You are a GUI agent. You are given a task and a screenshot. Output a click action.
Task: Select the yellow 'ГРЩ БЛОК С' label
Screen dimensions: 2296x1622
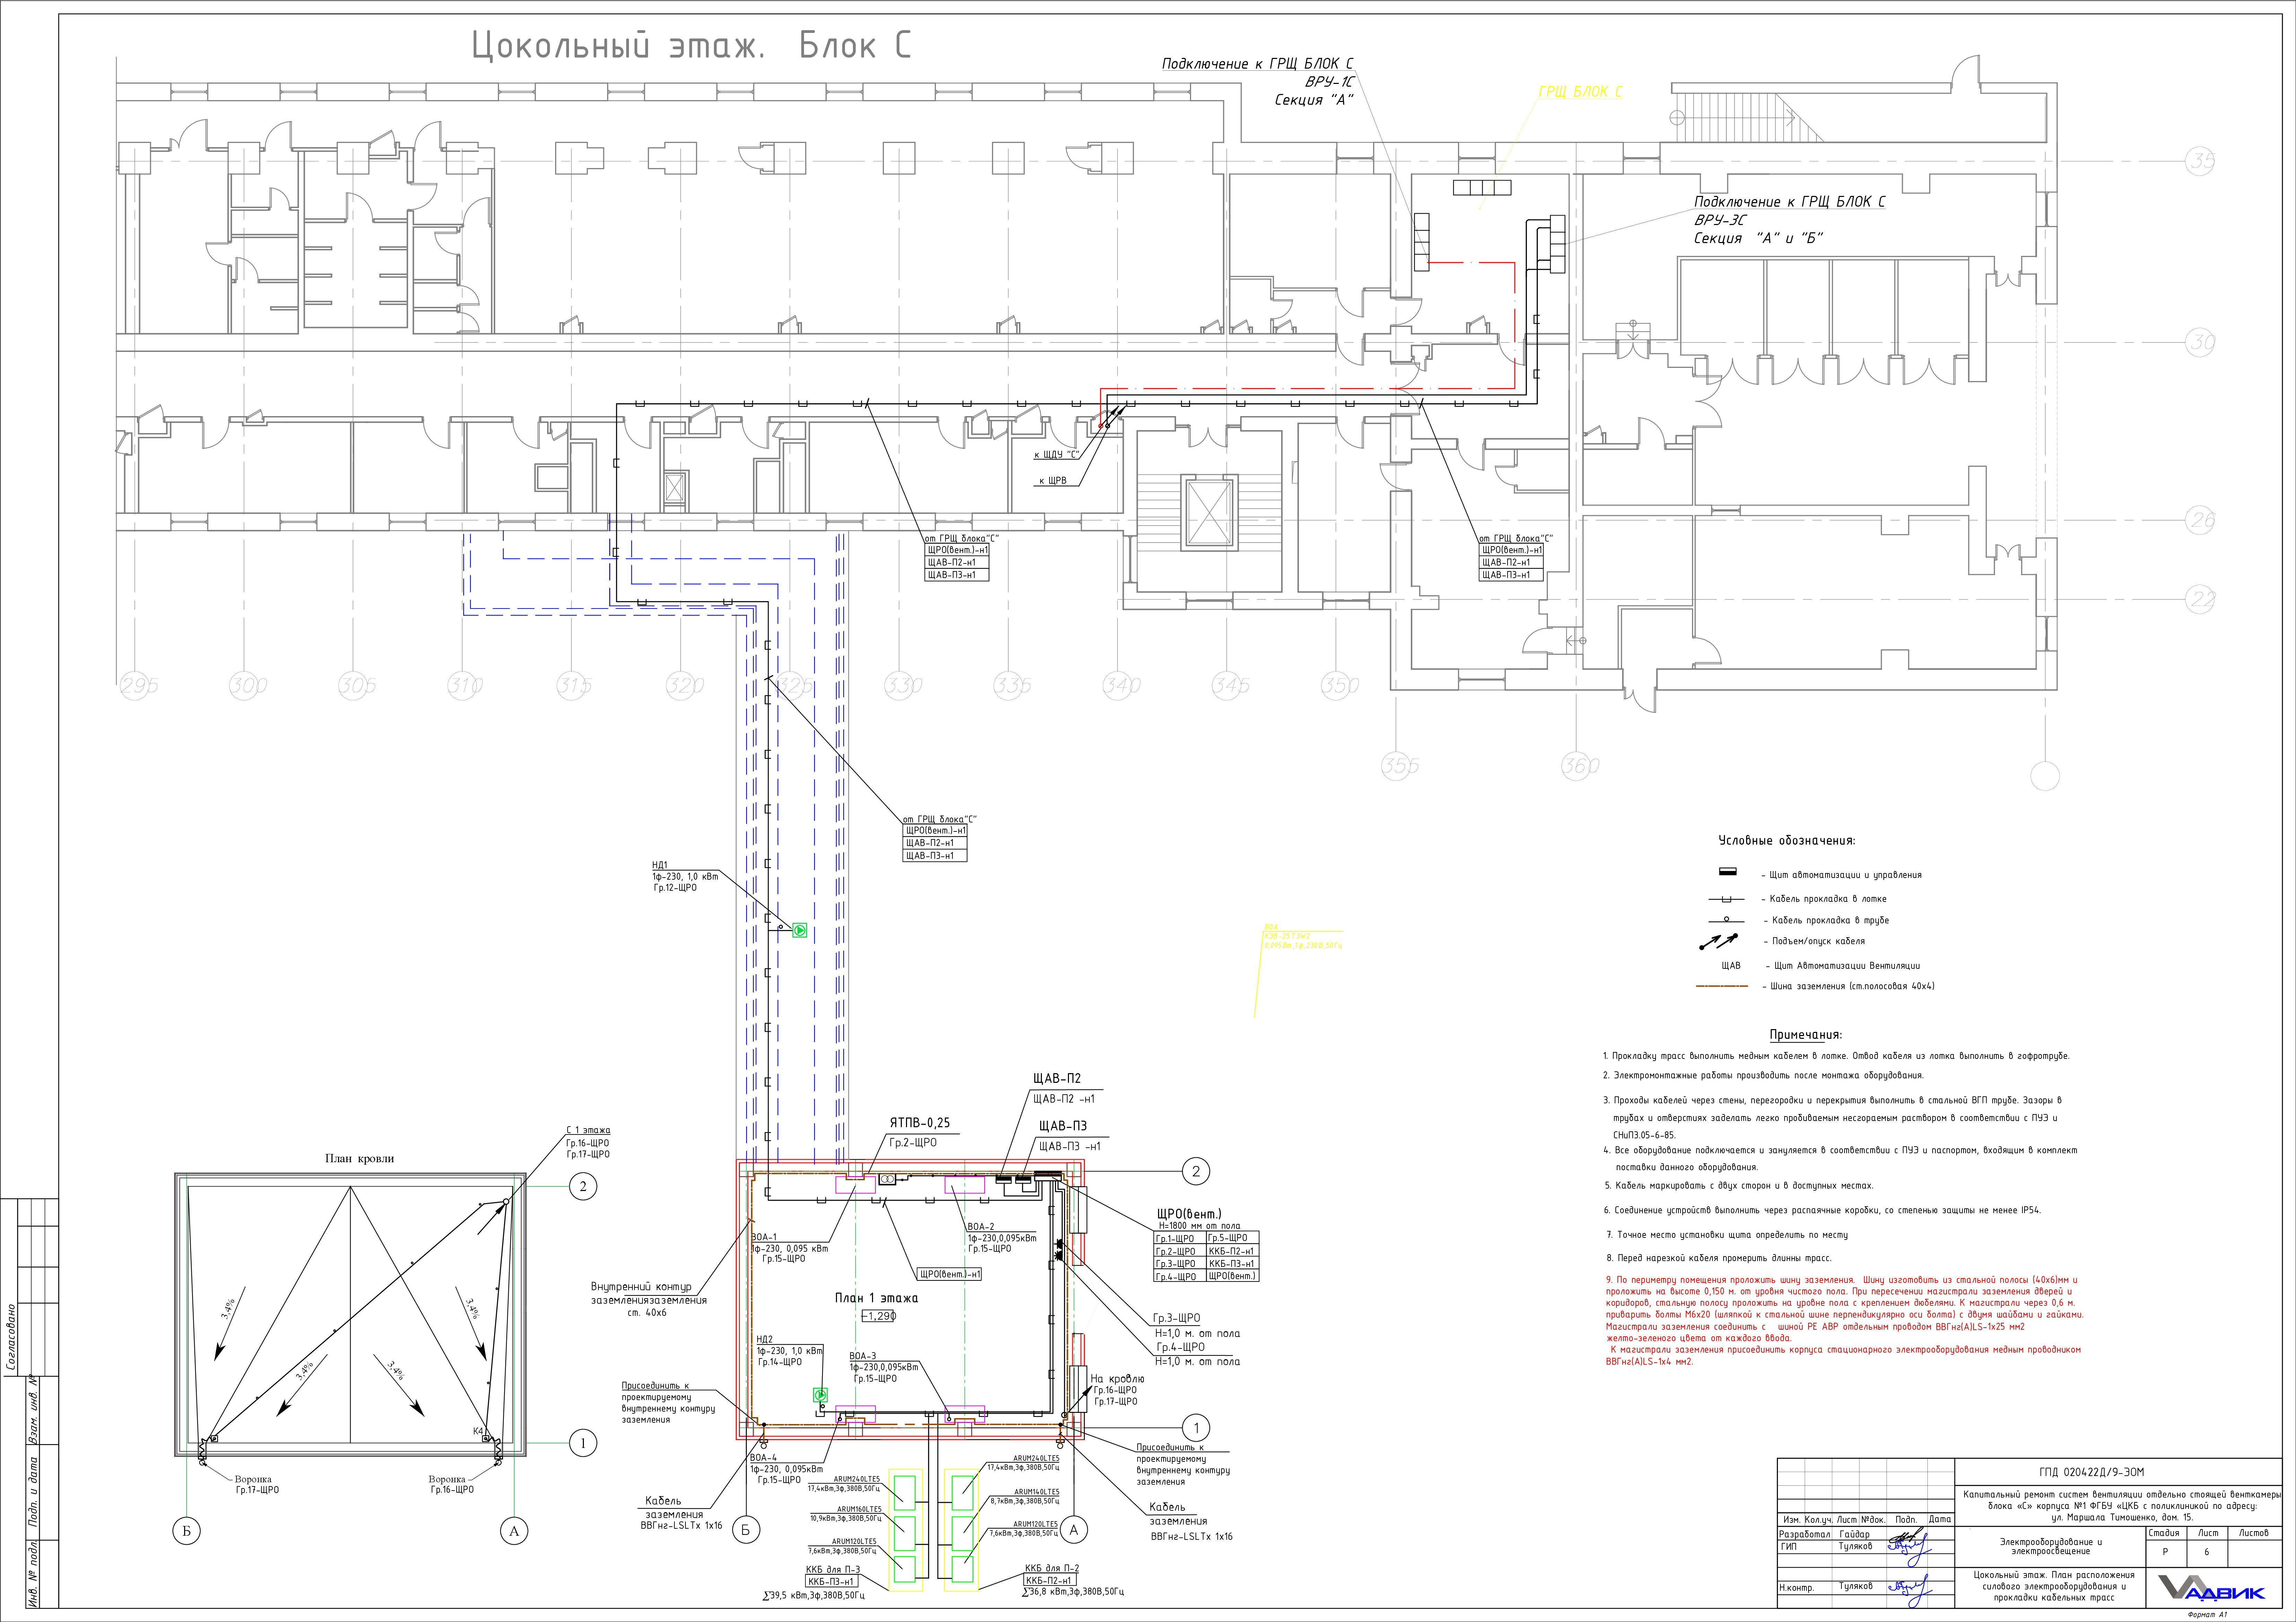click(x=1580, y=92)
